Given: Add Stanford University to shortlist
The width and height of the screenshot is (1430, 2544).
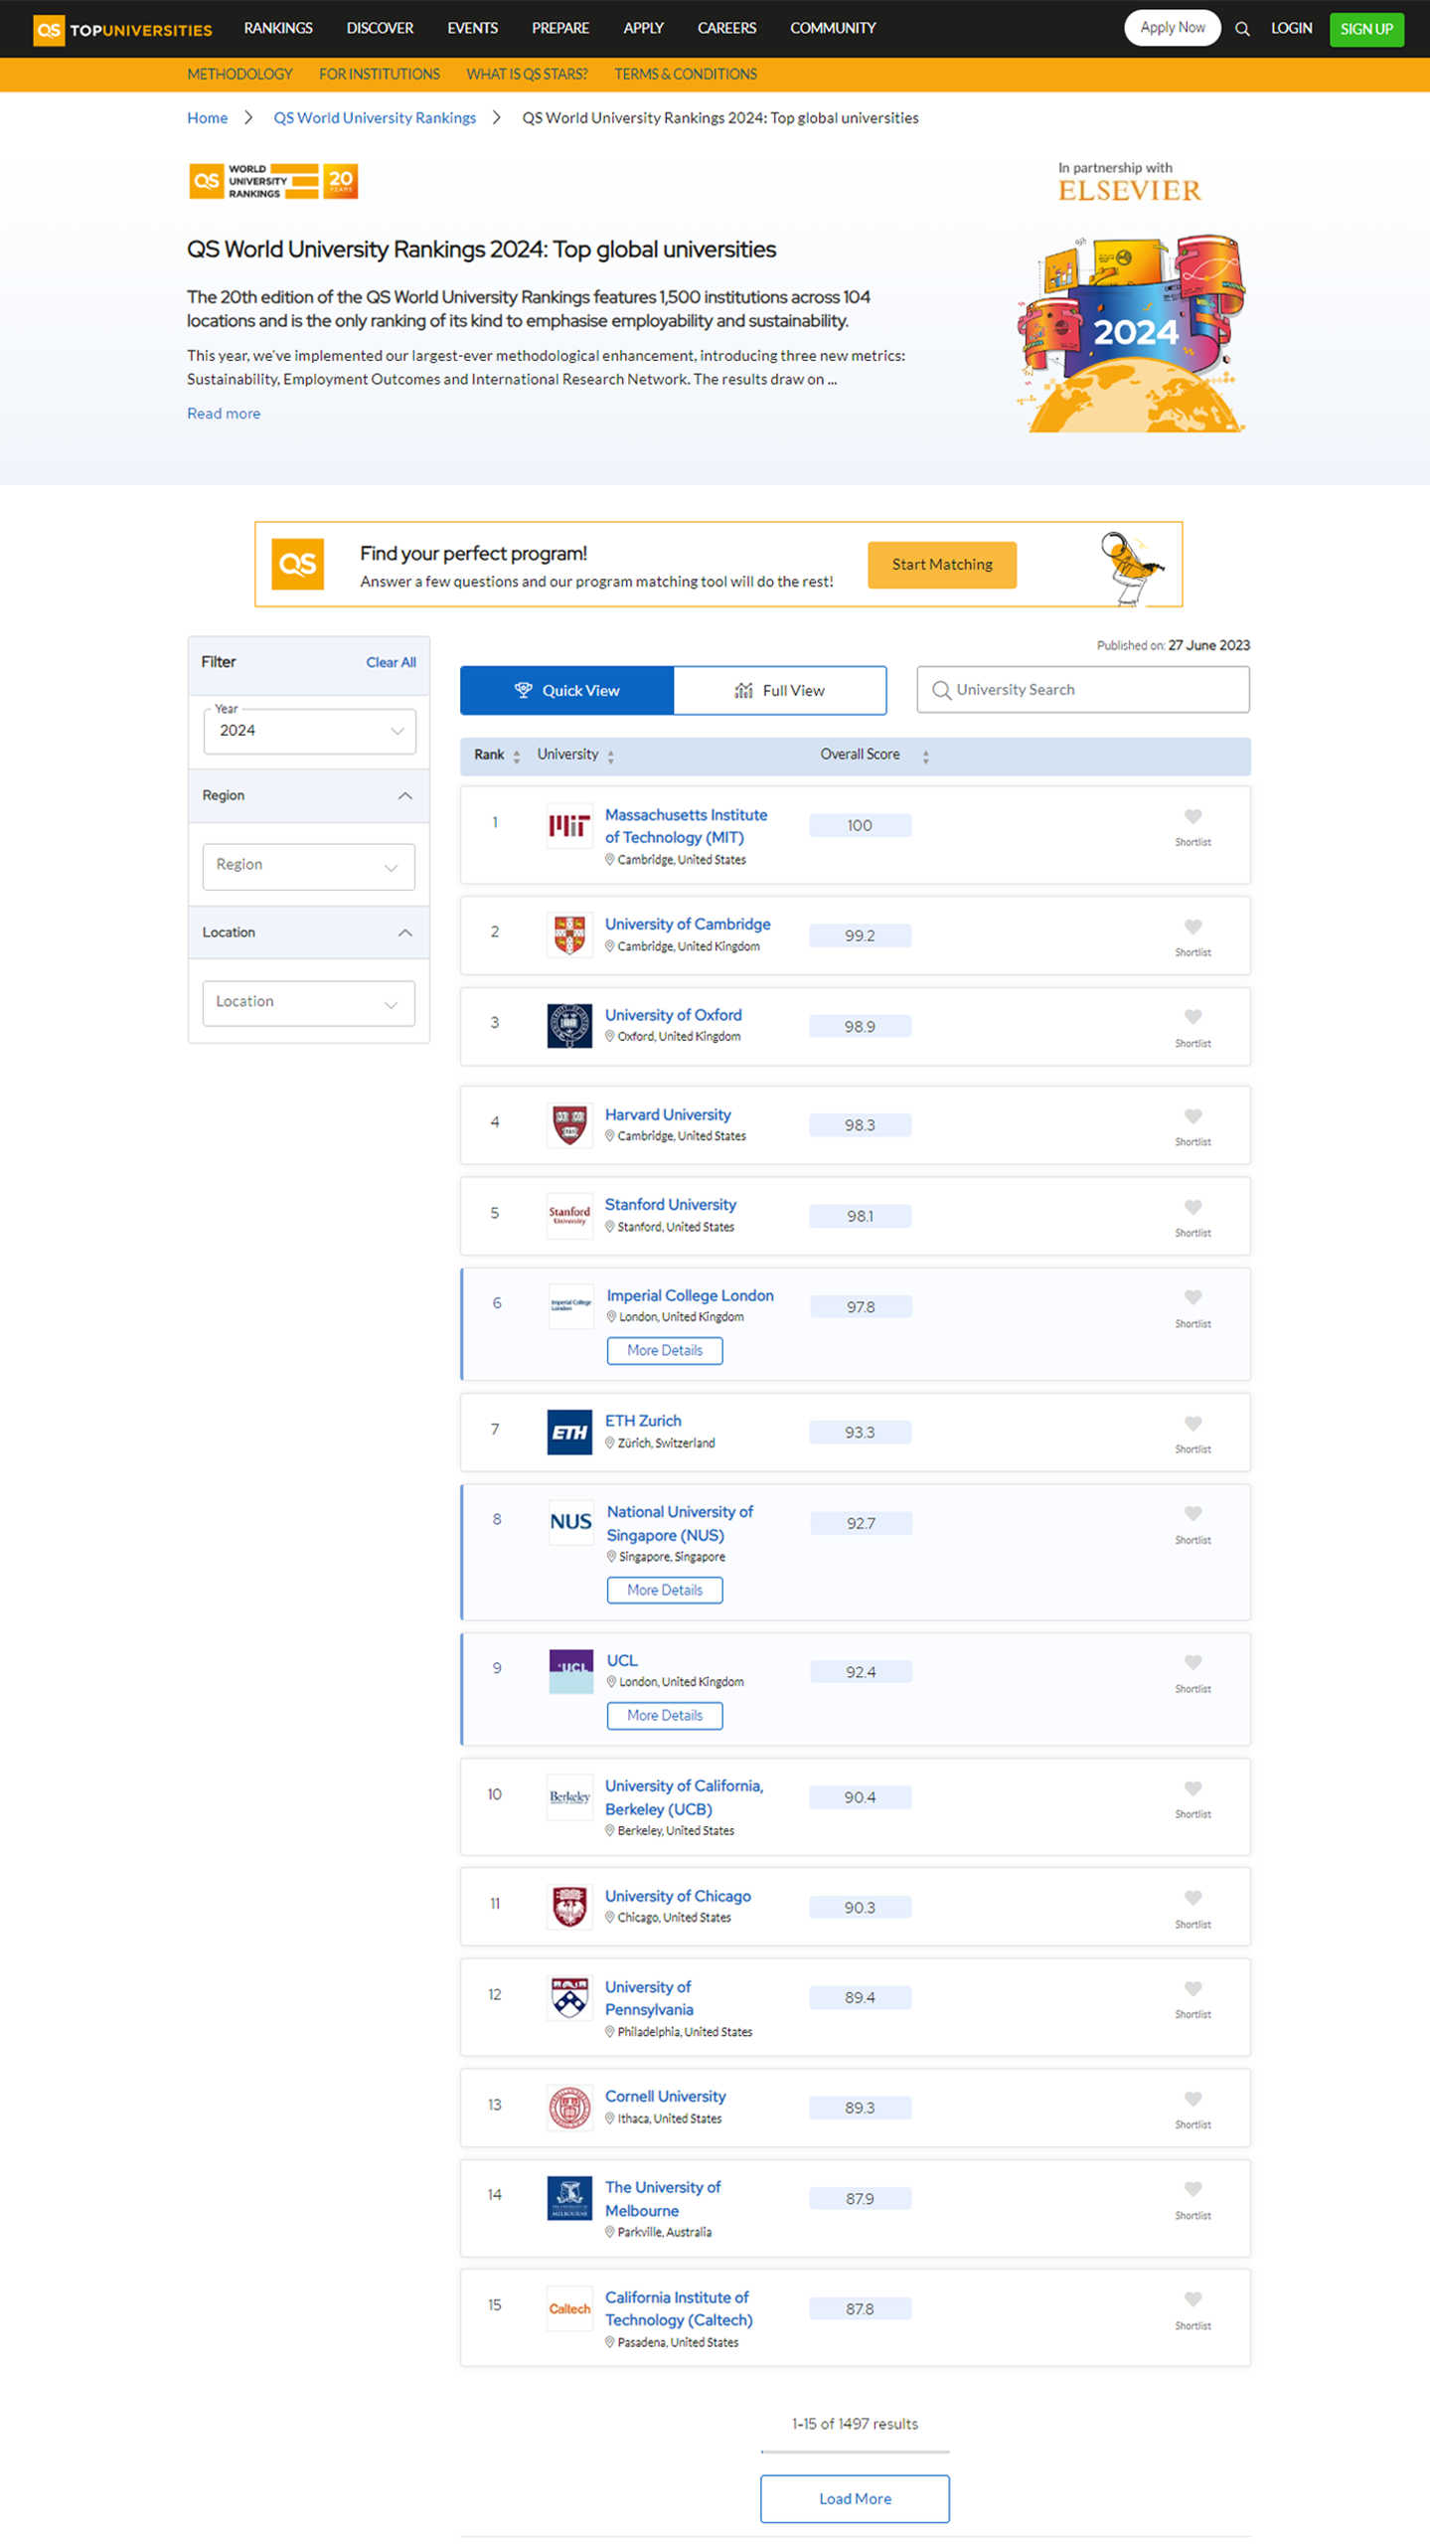Looking at the screenshot, I should click(1192, 1207).
